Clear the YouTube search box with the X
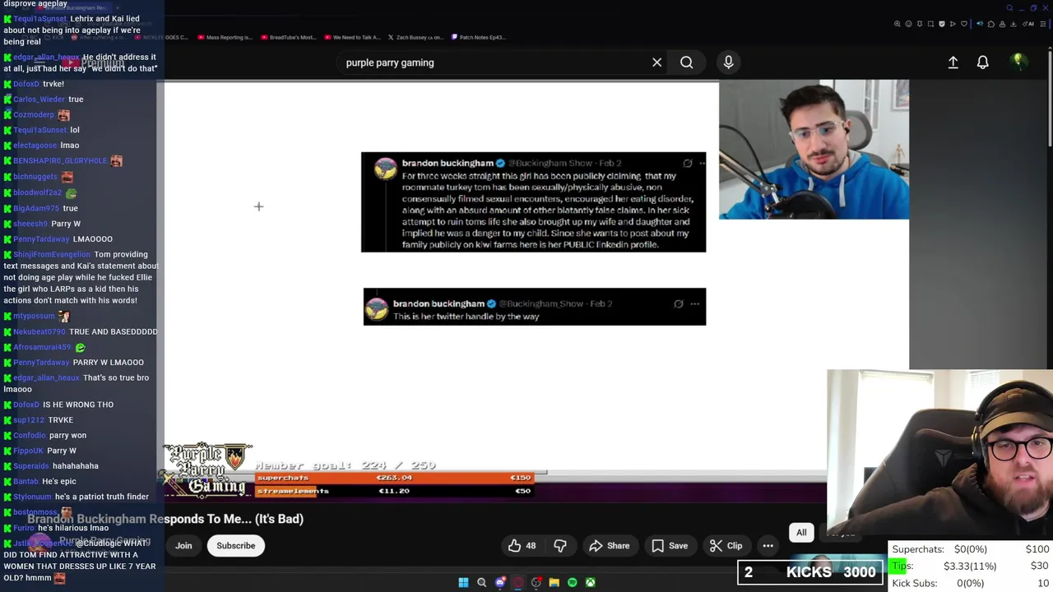This screenshot has width=1053, height=592. [656, 62]
